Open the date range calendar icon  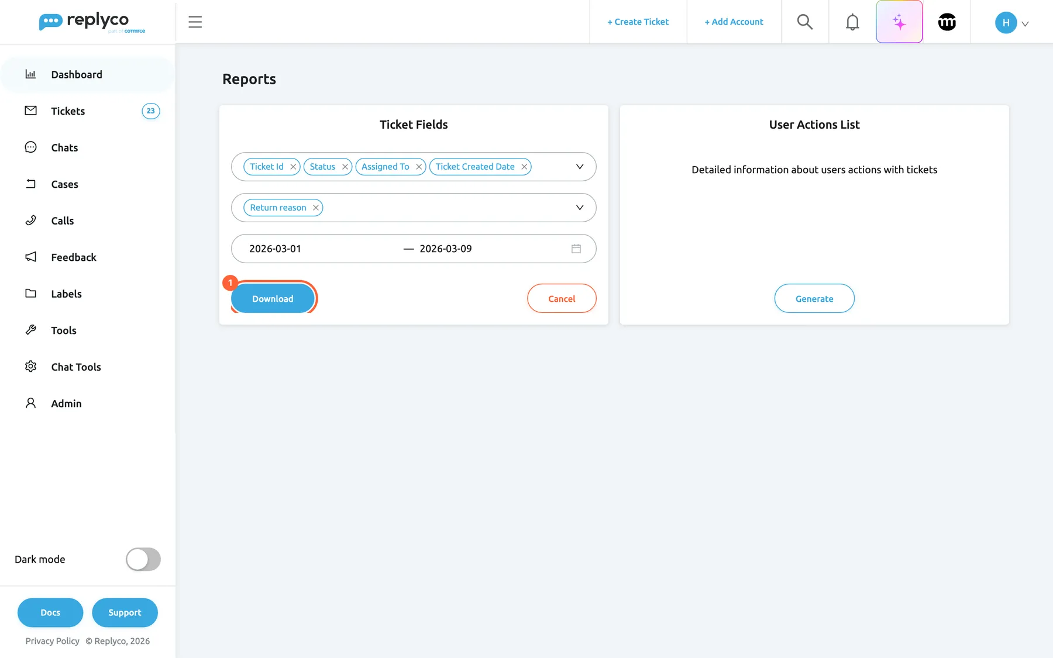[x=576, y=249]
